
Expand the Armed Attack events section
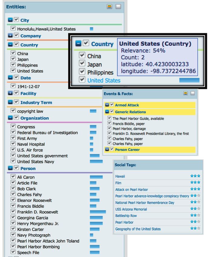coord(107,105)
